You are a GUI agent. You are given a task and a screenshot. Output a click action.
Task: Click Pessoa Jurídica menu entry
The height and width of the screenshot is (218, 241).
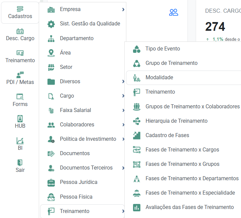click(79, 182)
